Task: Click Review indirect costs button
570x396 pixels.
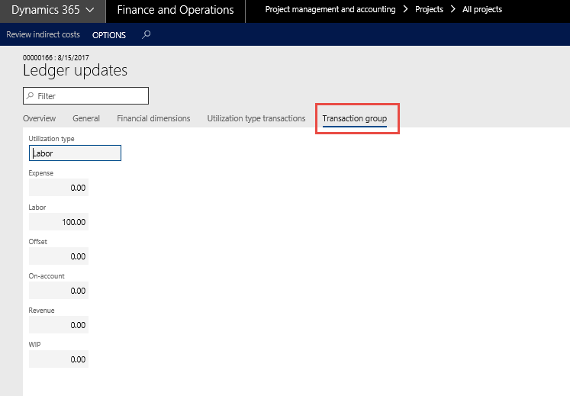Action: click(43, 35)
